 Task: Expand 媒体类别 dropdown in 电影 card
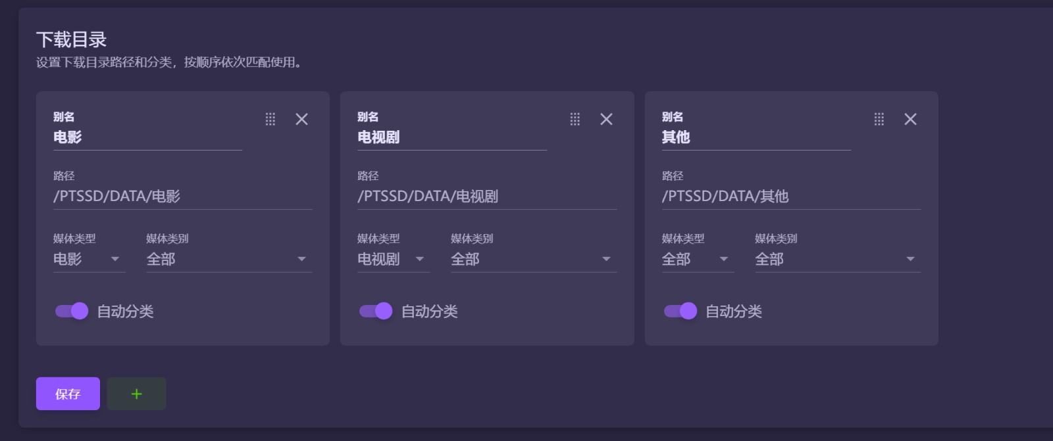tap(228, 260)
